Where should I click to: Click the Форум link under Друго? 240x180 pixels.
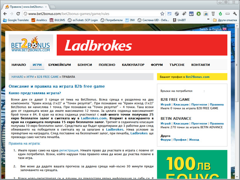tap(165, 140)
